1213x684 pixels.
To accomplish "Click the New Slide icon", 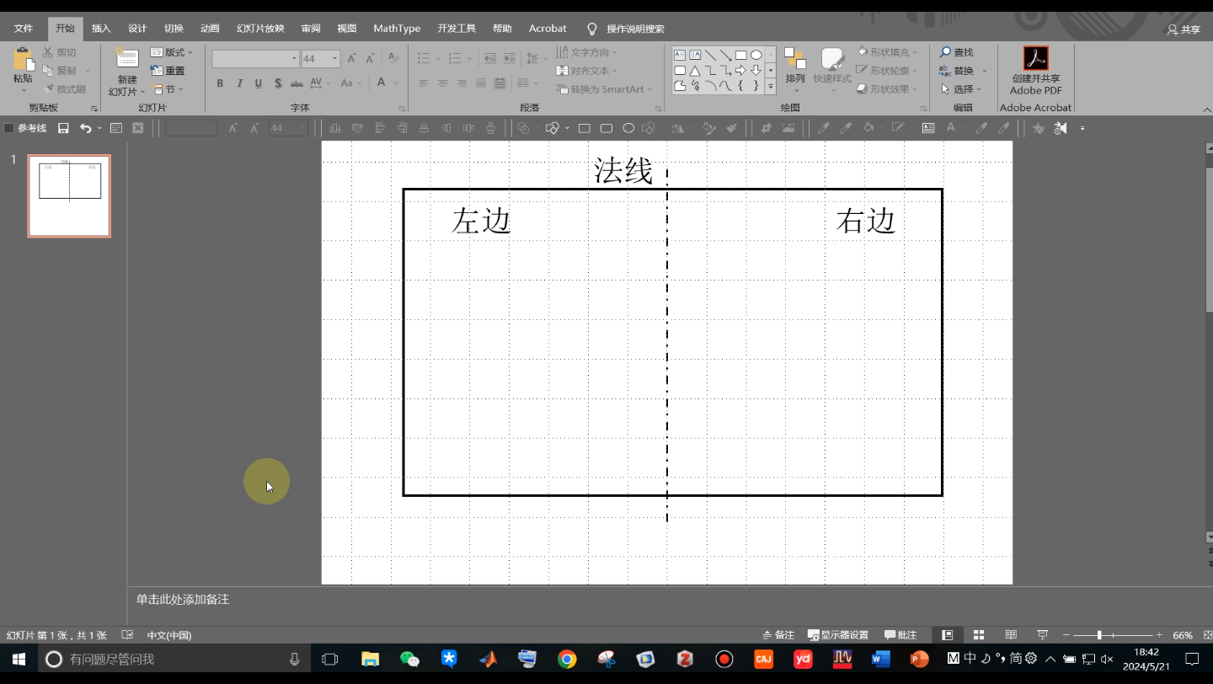I will pos(127,59).
